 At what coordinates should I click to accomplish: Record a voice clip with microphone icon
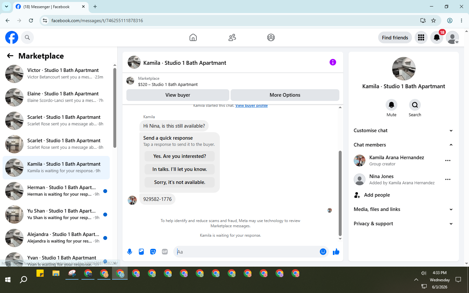pos(130,252)
